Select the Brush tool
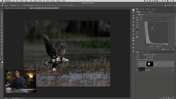This screenshot has height=99, width=176. point(2,28)
